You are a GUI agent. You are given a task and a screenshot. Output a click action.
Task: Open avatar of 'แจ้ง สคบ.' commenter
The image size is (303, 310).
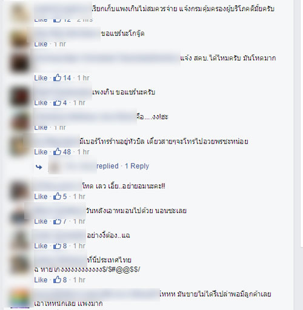20,62
